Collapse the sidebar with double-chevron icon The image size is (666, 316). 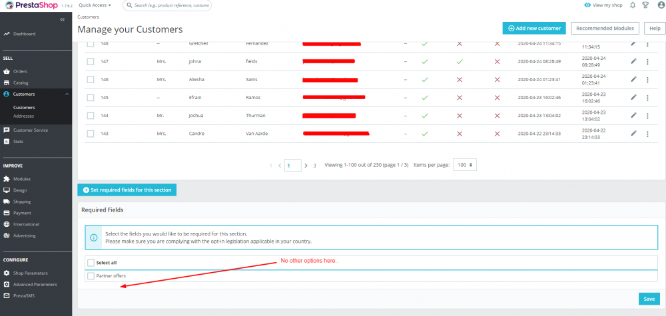[63, 19]
